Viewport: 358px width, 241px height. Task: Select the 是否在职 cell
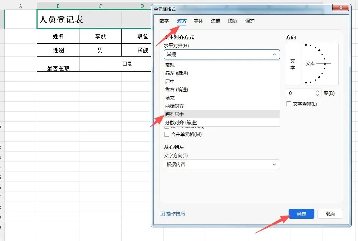pyautogui.click(x=58, y=64)
